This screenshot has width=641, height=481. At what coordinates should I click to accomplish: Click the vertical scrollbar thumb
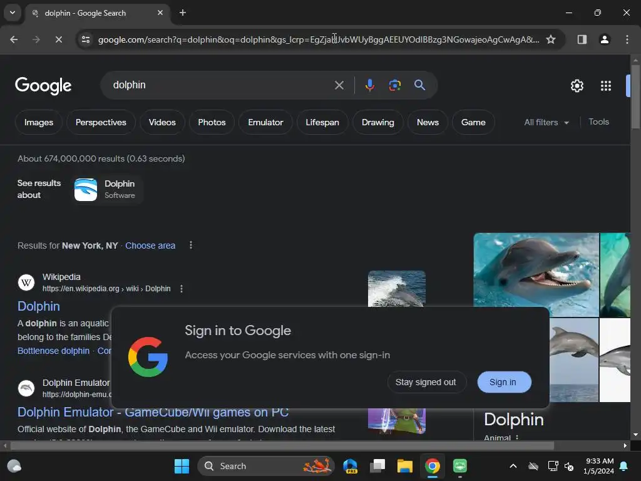635,96
